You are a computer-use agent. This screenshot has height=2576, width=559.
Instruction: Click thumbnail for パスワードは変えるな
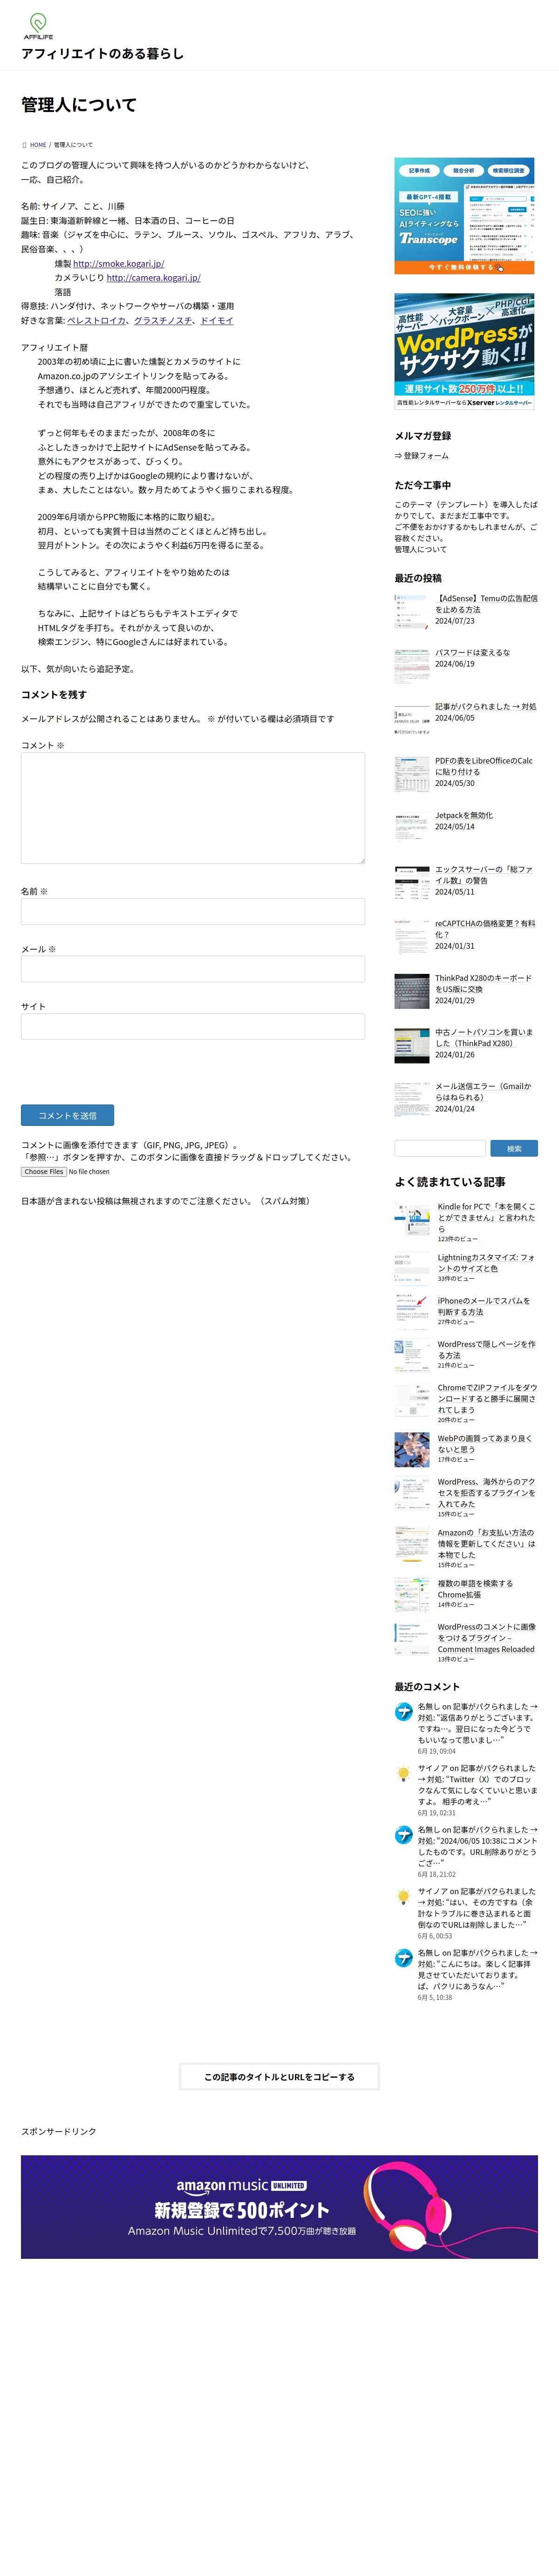411,665
